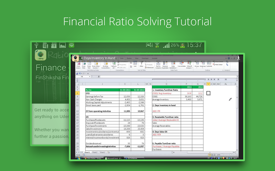Screen dimensions: 275x171
Task: Click the Remove Duplicates icon
Action: click(x=165, y=65)
